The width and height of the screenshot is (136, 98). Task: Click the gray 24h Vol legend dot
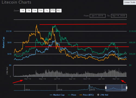click(98, 95)
